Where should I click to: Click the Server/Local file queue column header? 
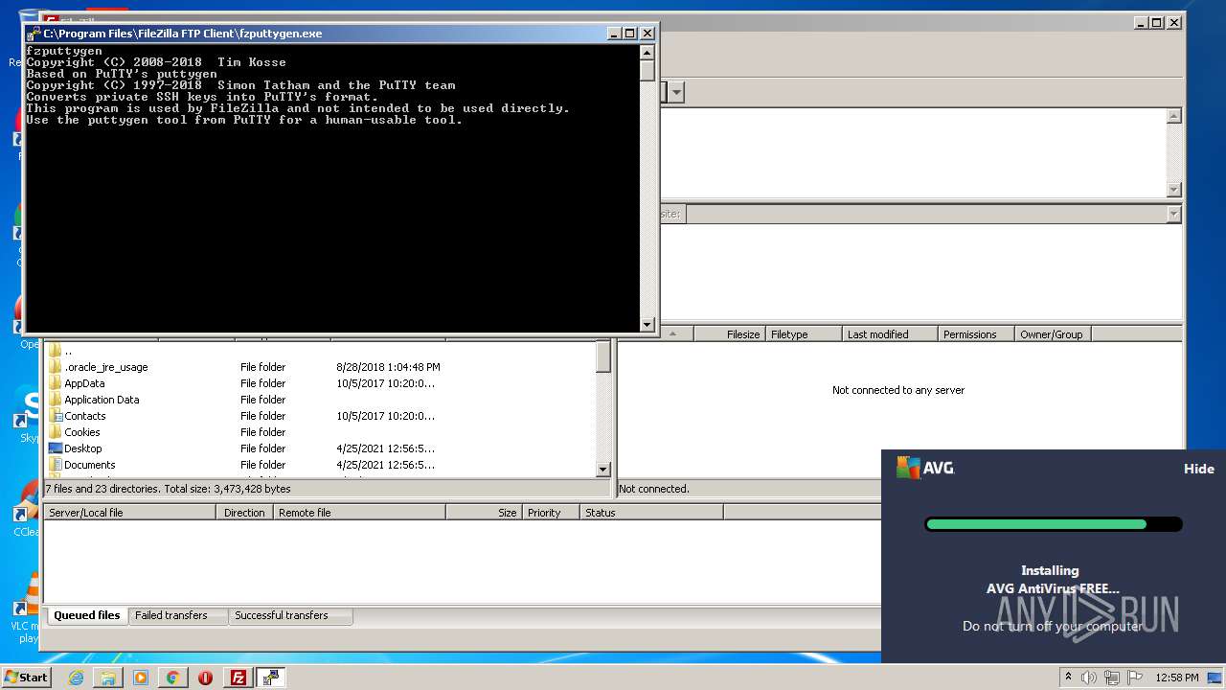[x=129, y=513]
